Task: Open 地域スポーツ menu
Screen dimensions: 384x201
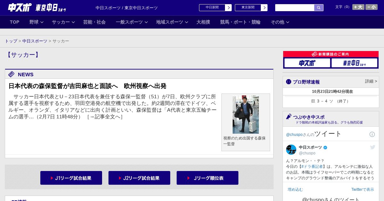Action: tap(170, 22)
